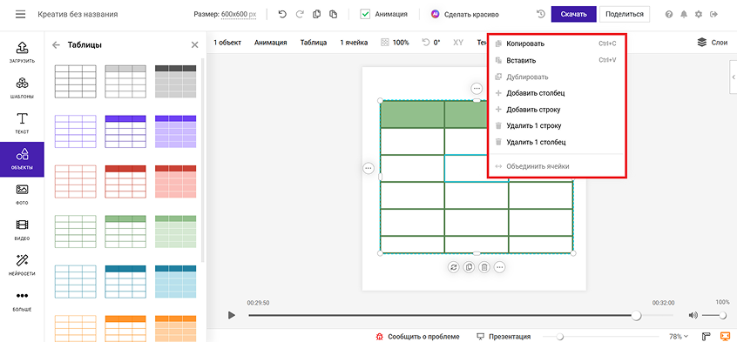Select the Объекты sidebar section
Image resolution: width=737 pixels, height=342 pixels.
(x=22, y=159)
